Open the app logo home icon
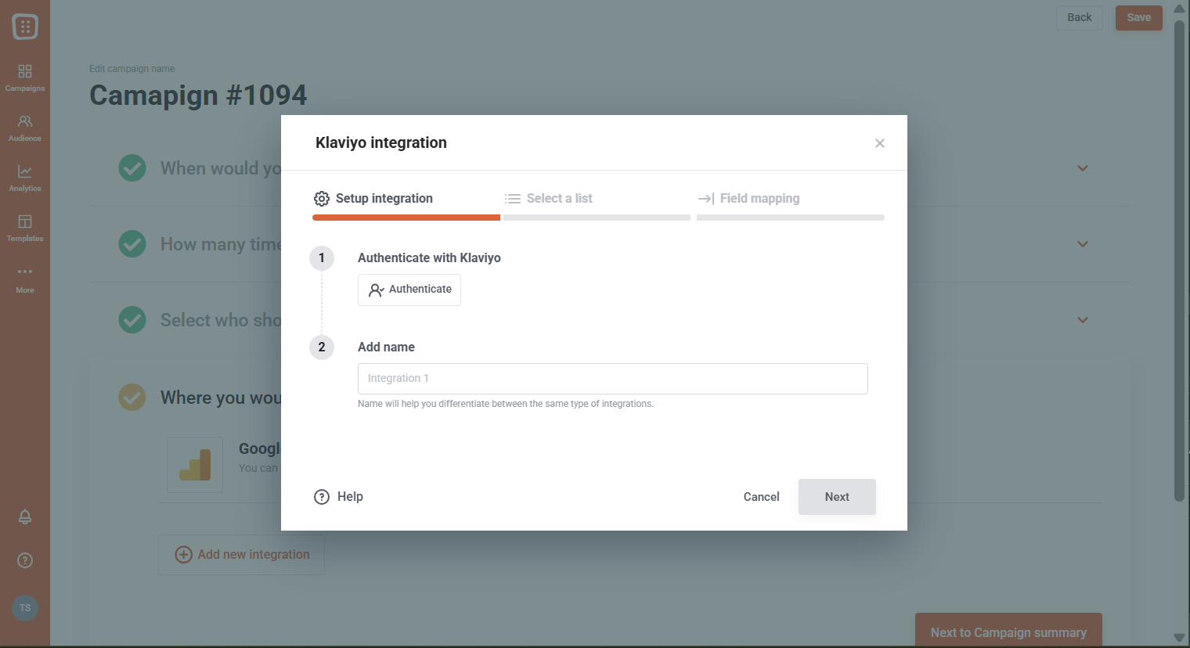The width and height of the screenshot is (1190, 648). (x=25, y=27)
